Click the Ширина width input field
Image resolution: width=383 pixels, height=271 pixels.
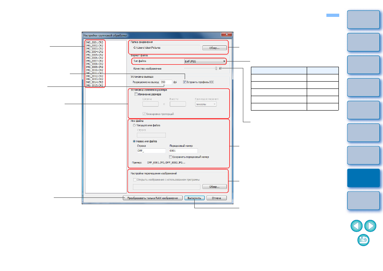tap(151, 104)
